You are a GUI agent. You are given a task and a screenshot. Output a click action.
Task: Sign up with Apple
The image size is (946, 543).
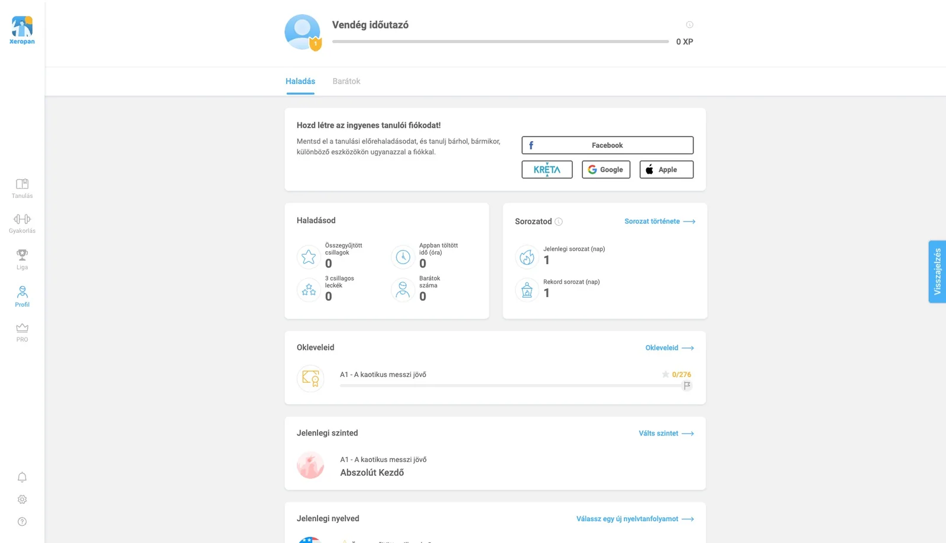[666, 170]
